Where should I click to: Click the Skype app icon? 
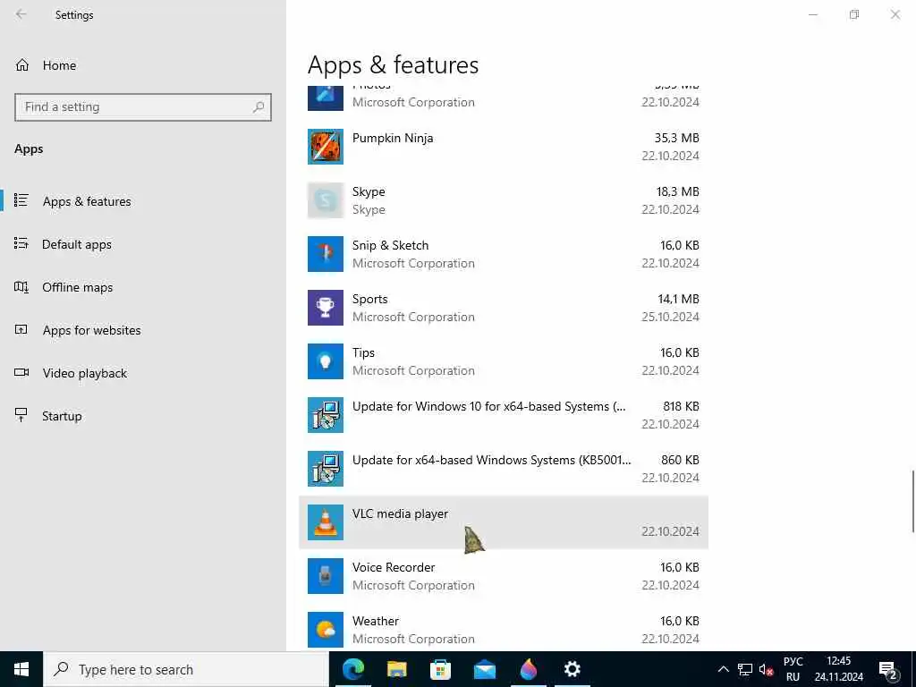(x=326, y=200)
